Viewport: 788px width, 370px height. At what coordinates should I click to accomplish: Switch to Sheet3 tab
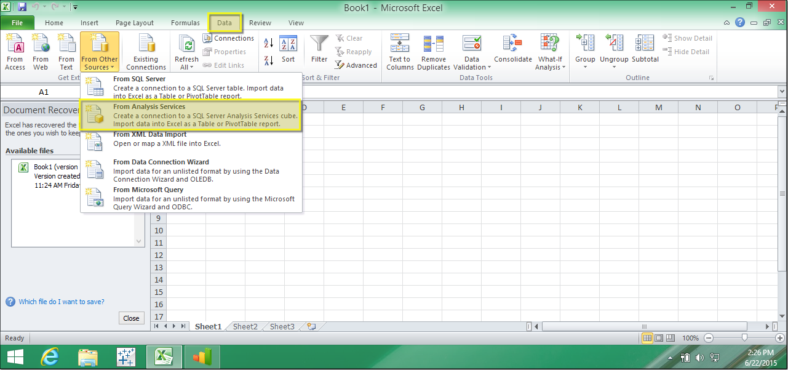point(282,326)
